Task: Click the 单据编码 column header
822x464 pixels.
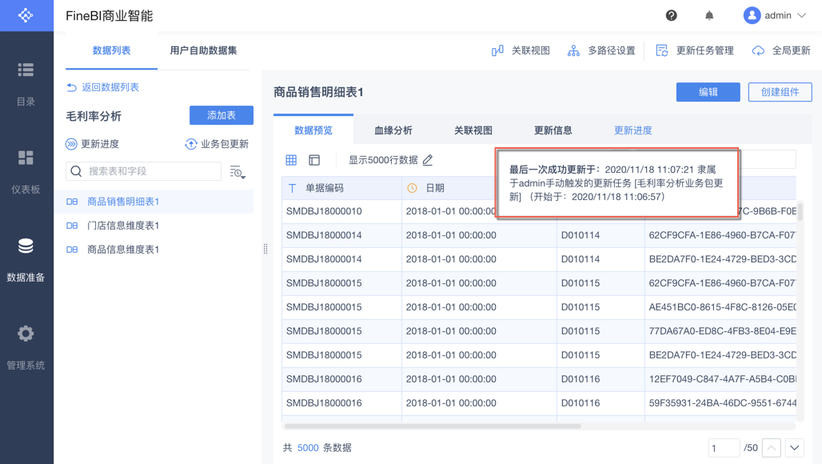Action: pyautogui.click(x=341, y=188)
